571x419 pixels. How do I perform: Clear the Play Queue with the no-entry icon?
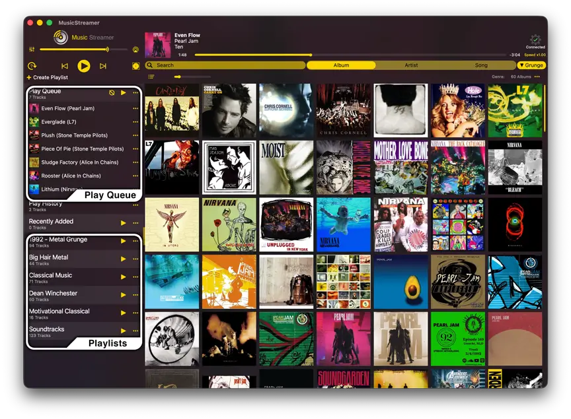point(112,92)
